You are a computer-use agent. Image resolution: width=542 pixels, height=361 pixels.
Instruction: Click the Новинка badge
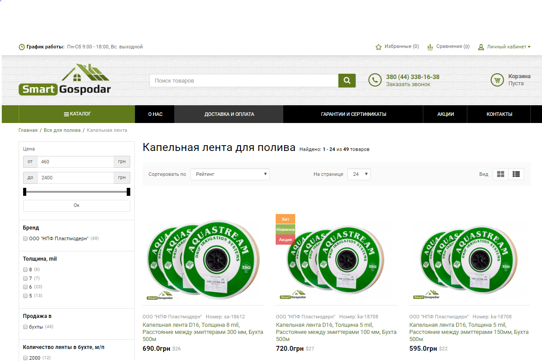point(285,229)
